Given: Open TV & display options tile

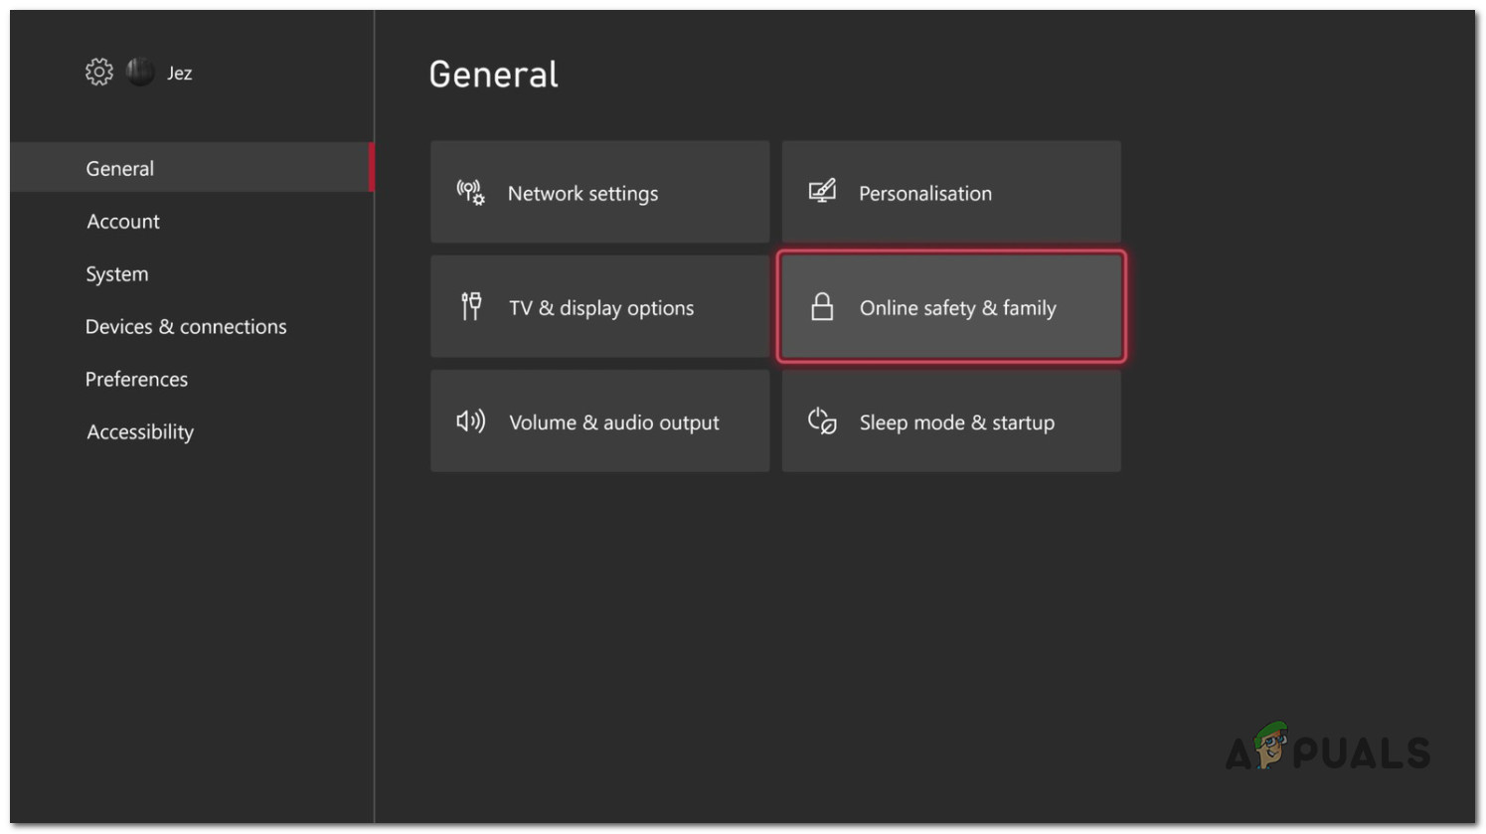Looking at the screenshot, I should 599,306.
